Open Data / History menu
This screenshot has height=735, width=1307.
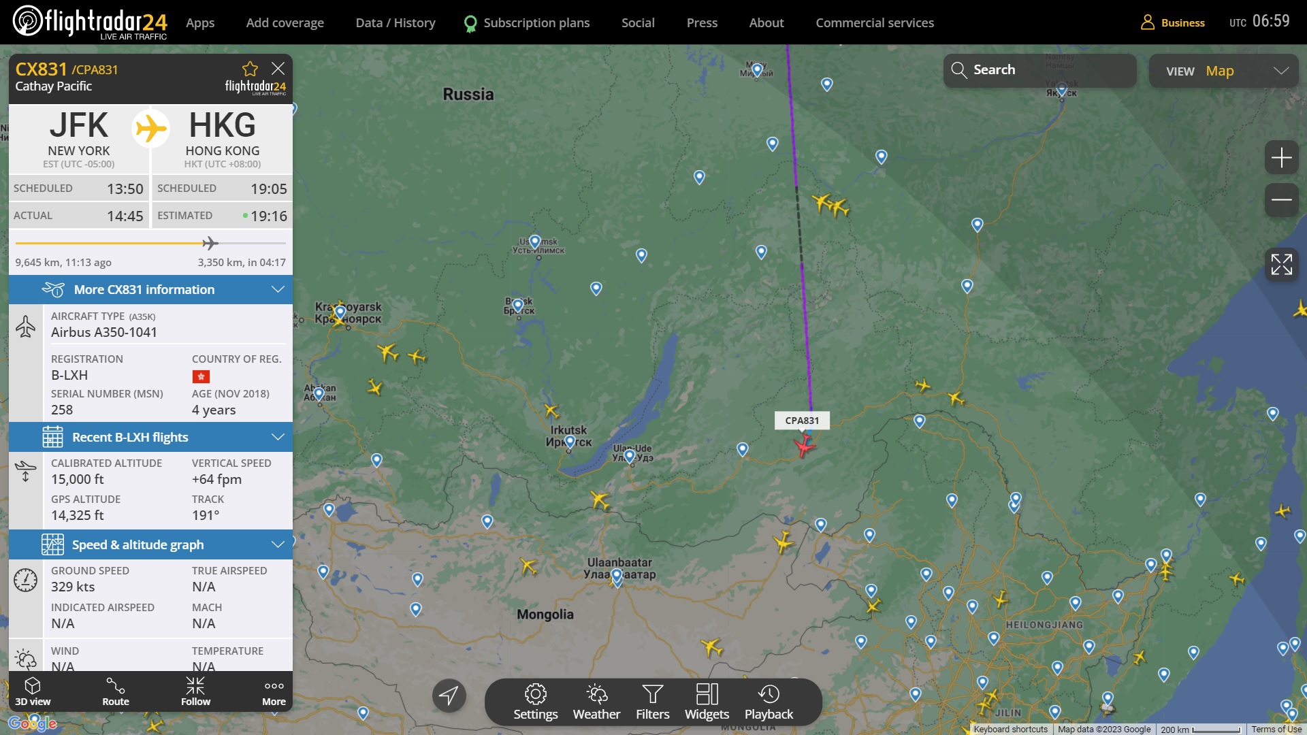tap(396, 22)
